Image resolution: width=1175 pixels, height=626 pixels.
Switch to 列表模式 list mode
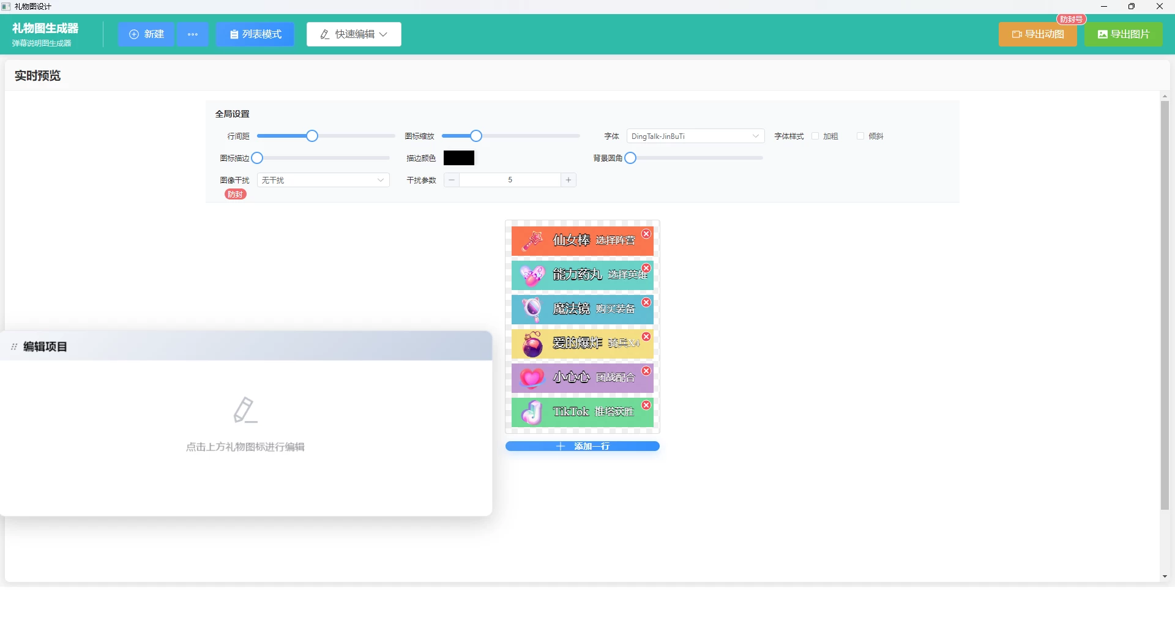(x=255, y=34)
